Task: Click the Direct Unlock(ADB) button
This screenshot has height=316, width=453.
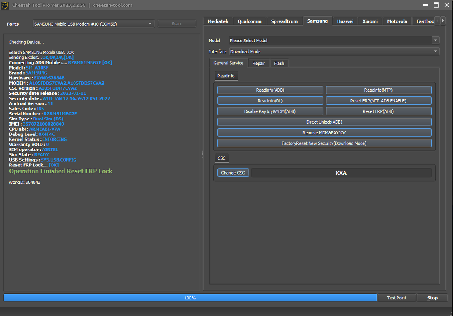Action: 325,122
